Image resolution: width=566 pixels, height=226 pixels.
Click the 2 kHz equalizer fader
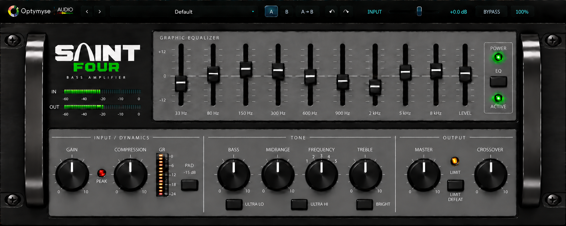point(375,87)
